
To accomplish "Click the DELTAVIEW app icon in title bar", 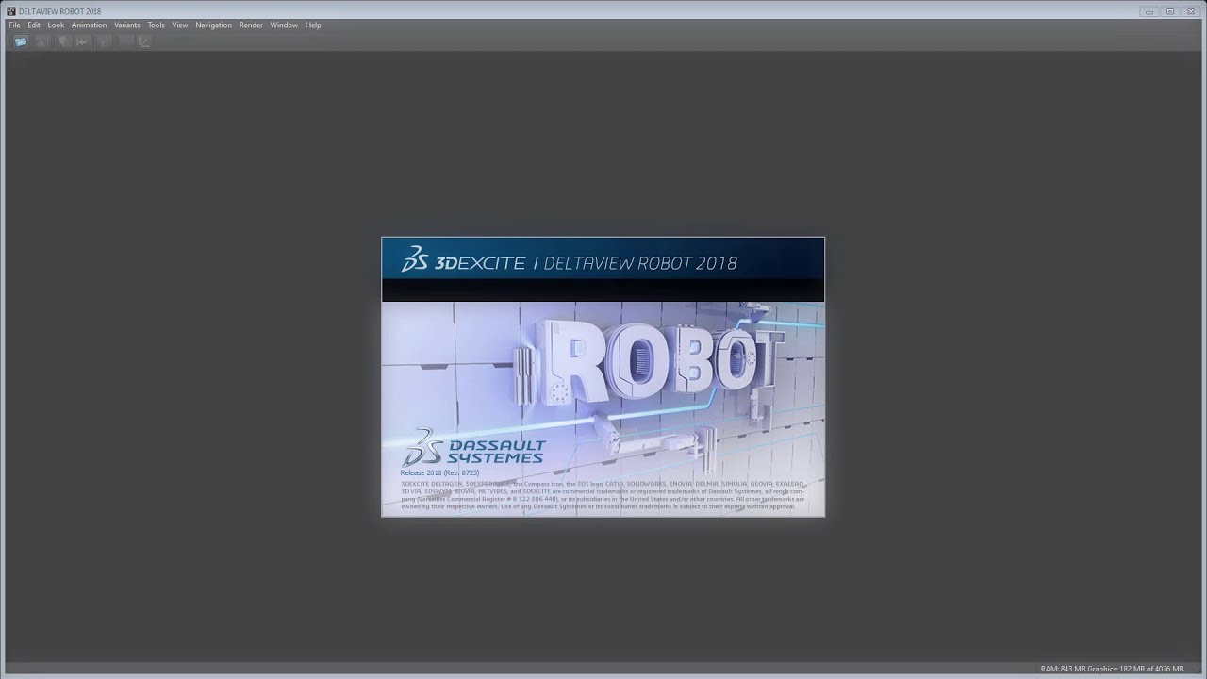I will pyautogui.click(x=11, y=11).
